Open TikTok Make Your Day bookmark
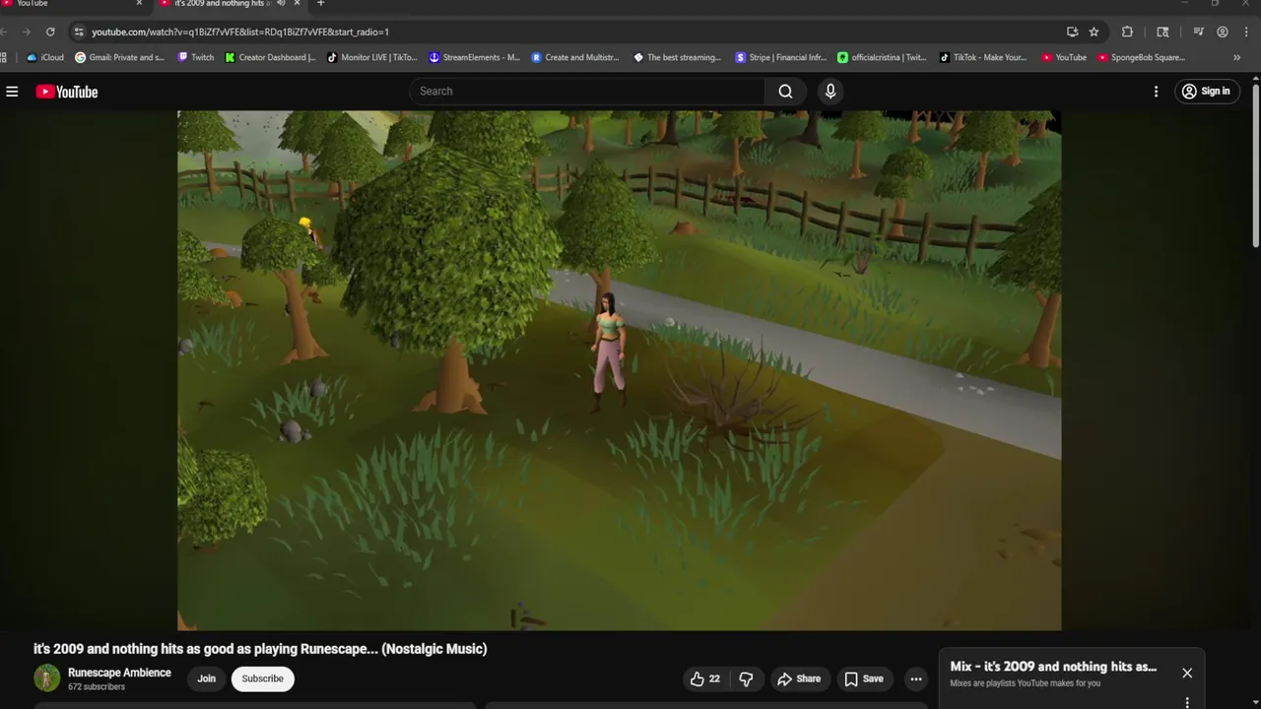 983,57
